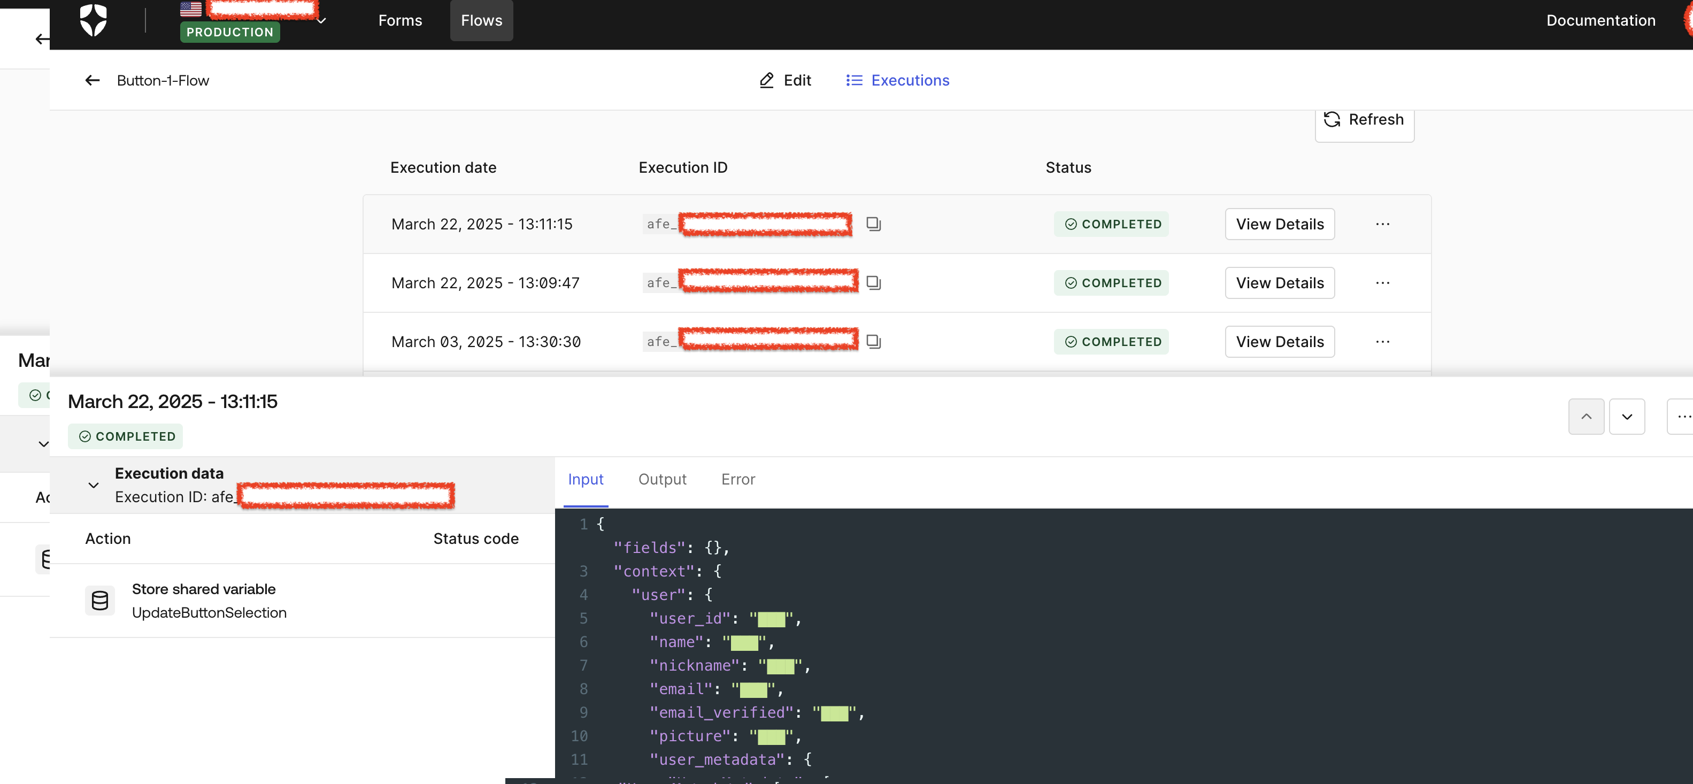Click COMPLETED status of March 03 row
This screenshot has height=784, width=1693.
tap(1111, 342)
